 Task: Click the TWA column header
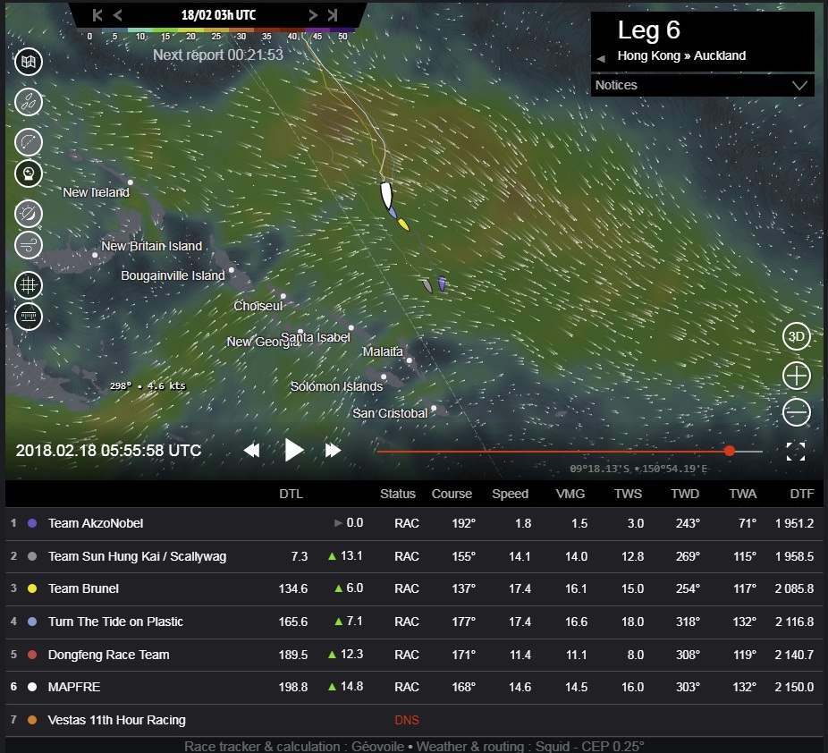click(742, 494)
